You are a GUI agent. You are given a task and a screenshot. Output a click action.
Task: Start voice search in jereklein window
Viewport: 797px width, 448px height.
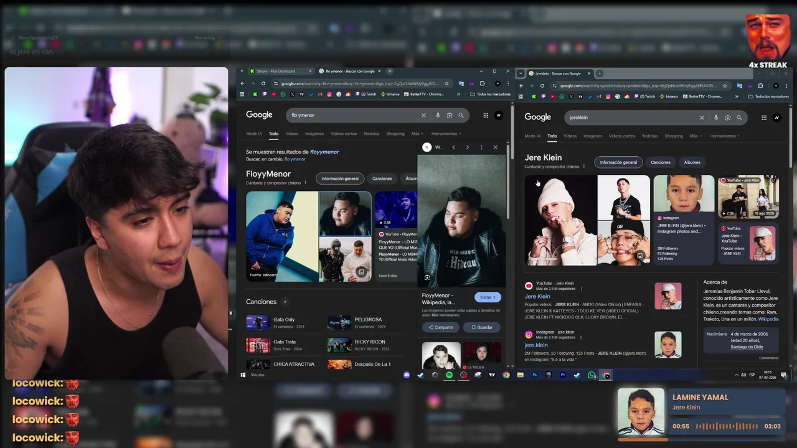716,118
